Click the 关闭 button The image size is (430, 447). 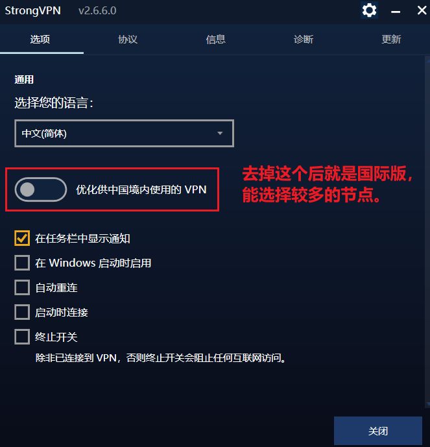pos(378,431)
